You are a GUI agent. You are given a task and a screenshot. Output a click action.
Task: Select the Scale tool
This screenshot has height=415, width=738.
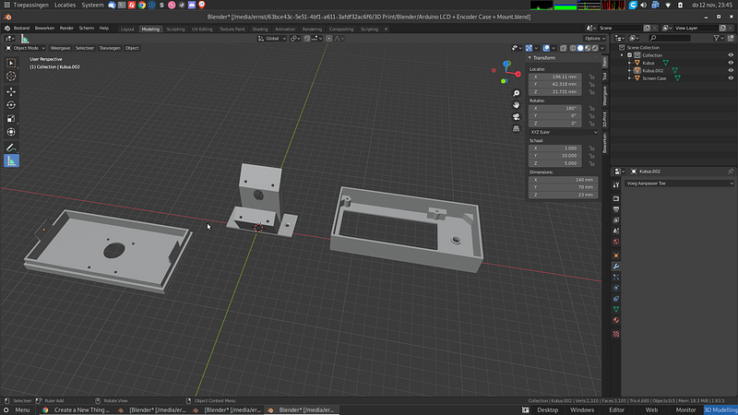(11, 119)
